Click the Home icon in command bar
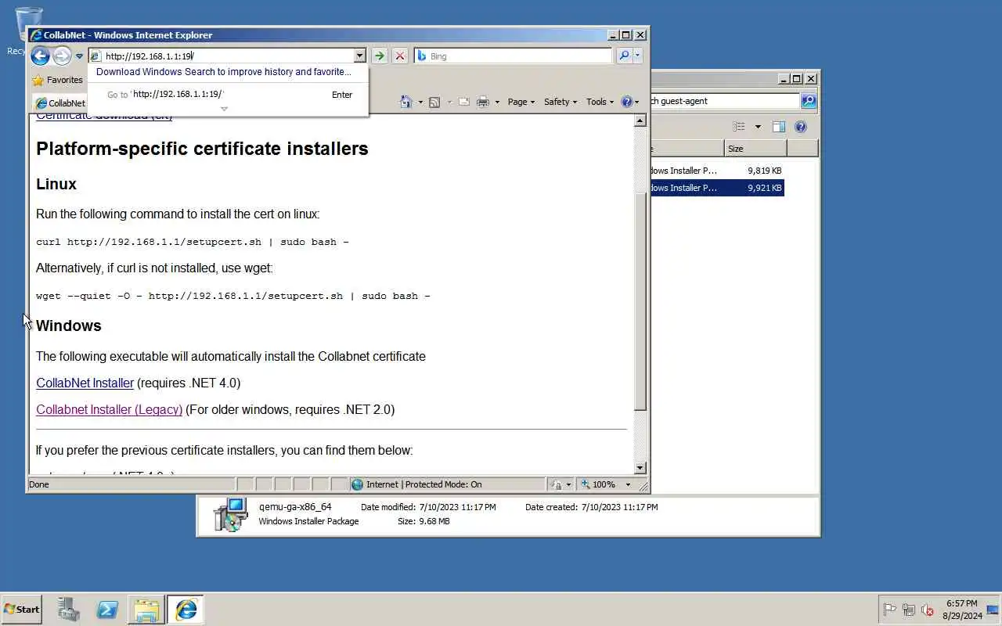Screen dimensions: 1002x626 point(405,102)
